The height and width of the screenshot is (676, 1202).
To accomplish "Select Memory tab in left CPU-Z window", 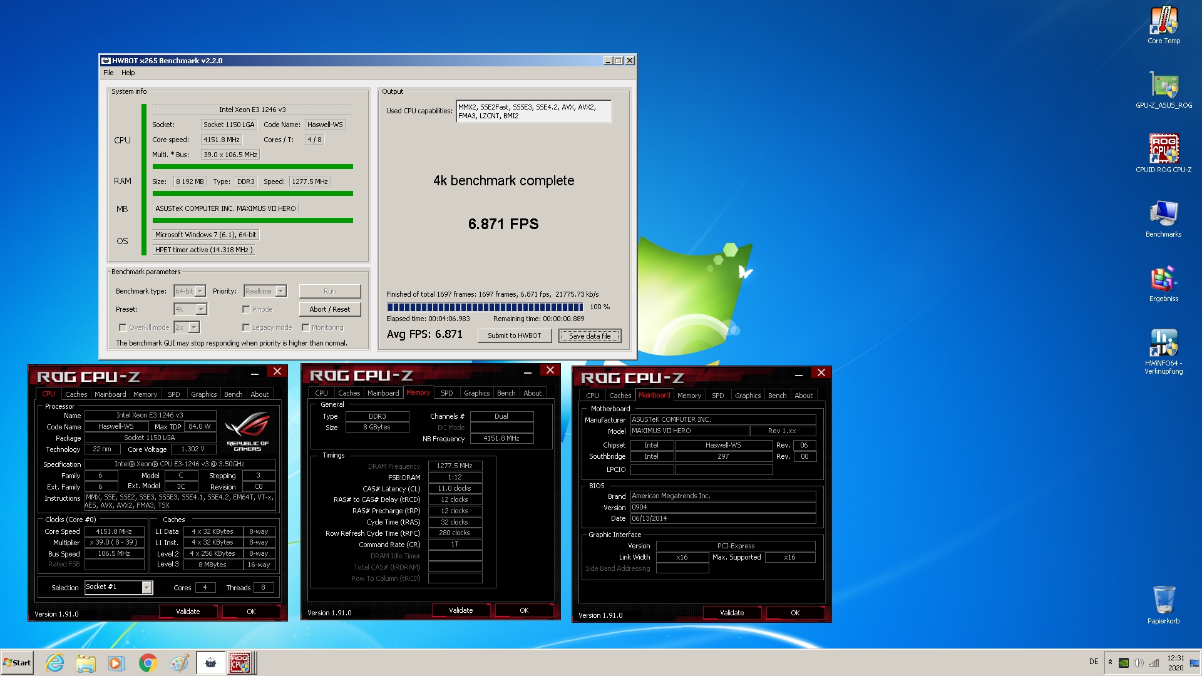I will point(145,394).
